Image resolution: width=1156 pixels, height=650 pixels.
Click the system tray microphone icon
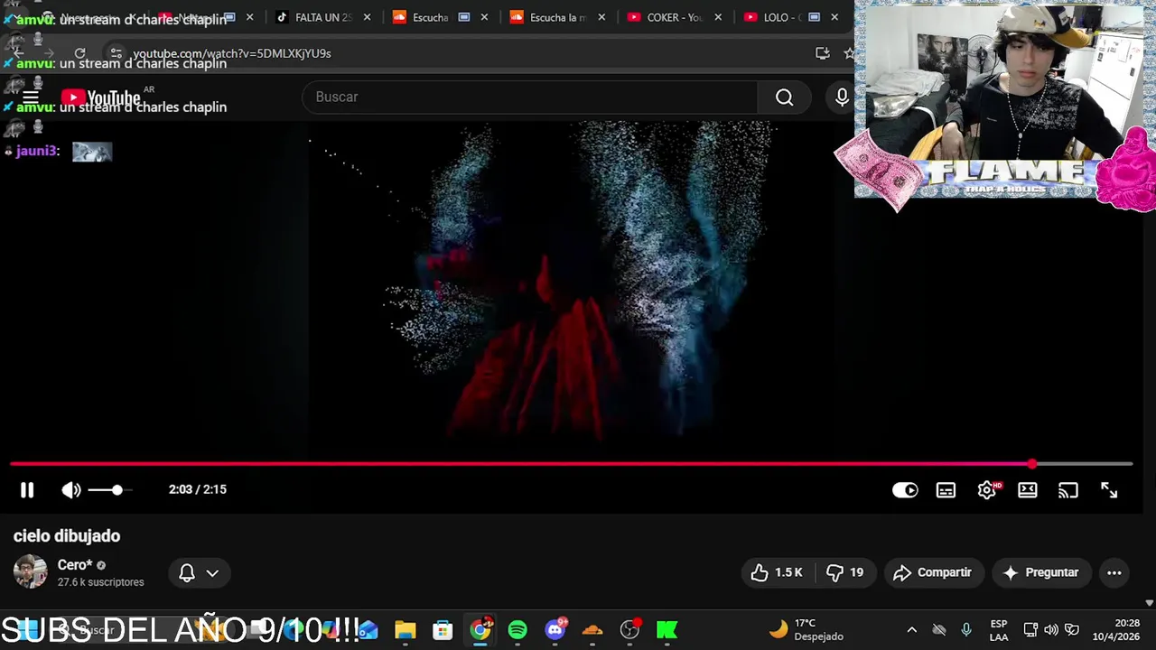(x=966, y=630)
